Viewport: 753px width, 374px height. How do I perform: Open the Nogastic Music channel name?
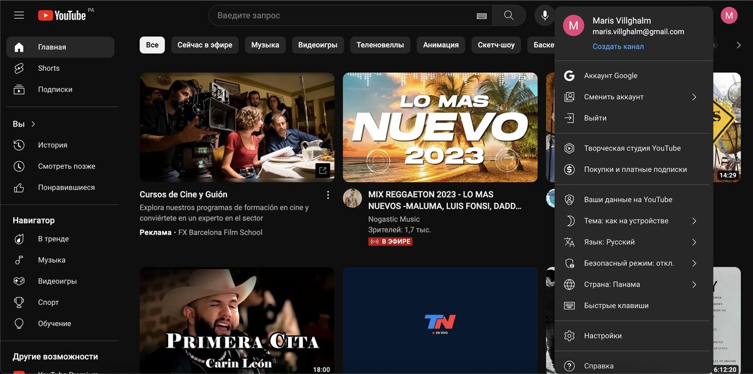(394, 219)
